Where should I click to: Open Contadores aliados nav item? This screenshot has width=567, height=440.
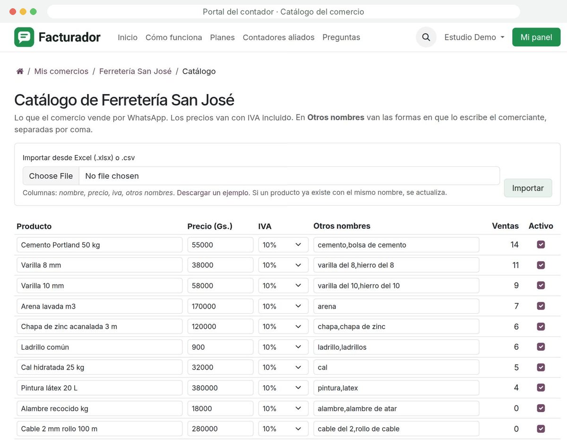point(279,37)
